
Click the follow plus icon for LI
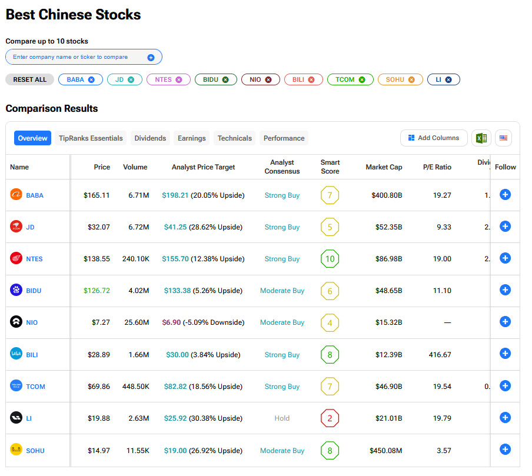coord(505,418)
